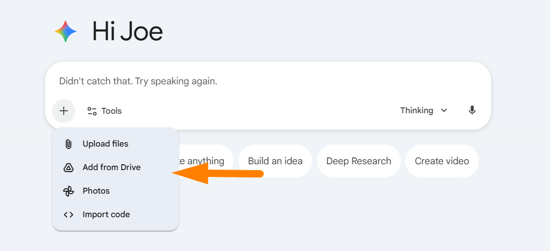Select the Import code text label
Image resolution: width=550 pixels, height=251 pixels.
point(106,215)
